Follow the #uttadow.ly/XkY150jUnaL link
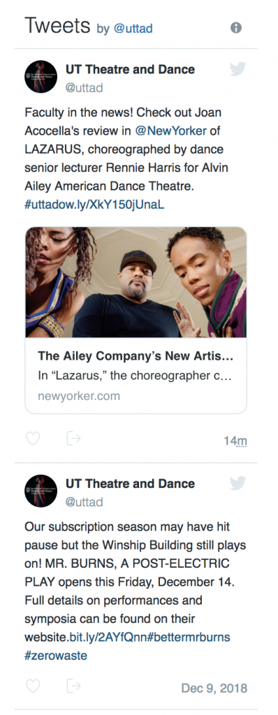 94,205
